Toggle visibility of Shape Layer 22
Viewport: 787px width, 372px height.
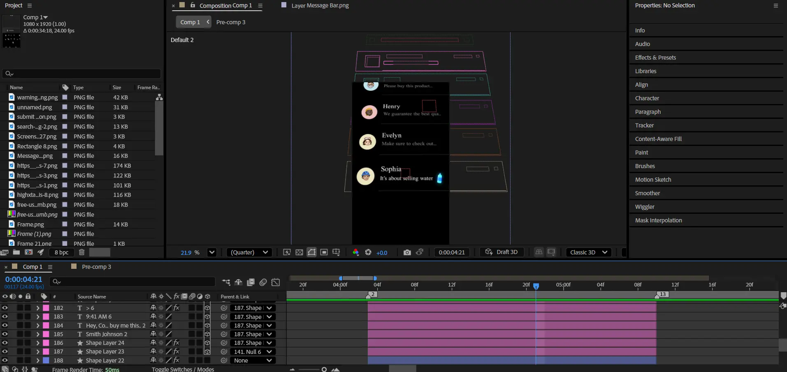5,360
